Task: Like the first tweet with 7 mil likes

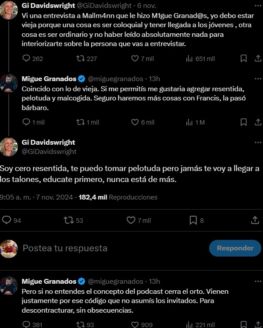Action: point(134,59)
